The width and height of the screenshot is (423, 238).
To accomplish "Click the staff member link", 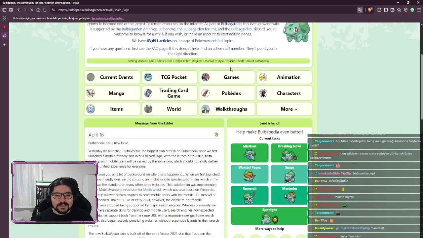I will click(x=233, y=49).
